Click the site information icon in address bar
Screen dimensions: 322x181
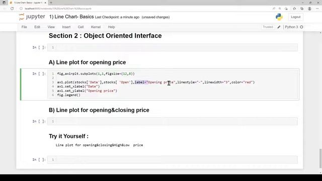click(21, 9)
